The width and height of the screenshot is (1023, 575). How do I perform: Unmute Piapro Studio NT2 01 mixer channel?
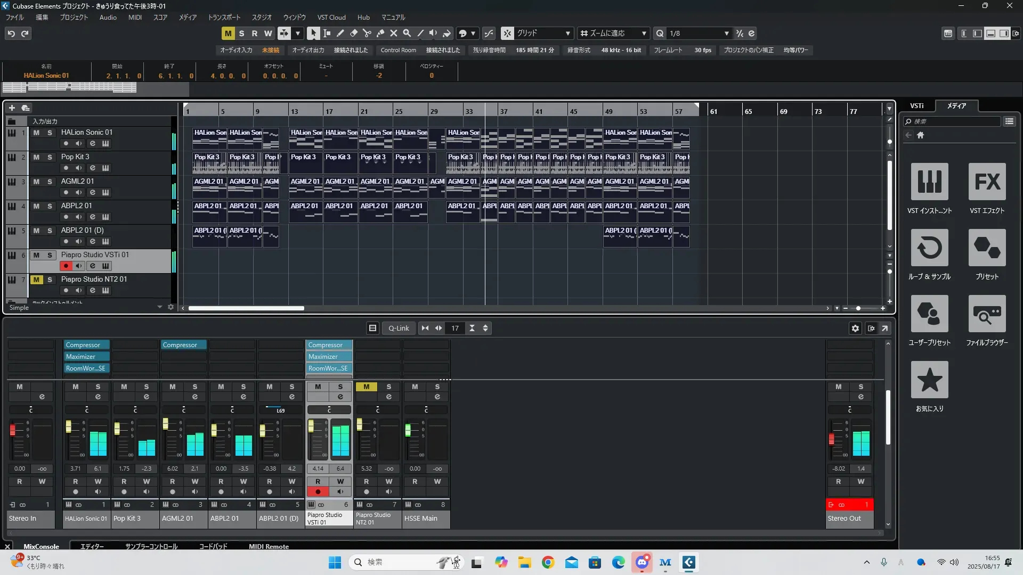tap(366, 387)
